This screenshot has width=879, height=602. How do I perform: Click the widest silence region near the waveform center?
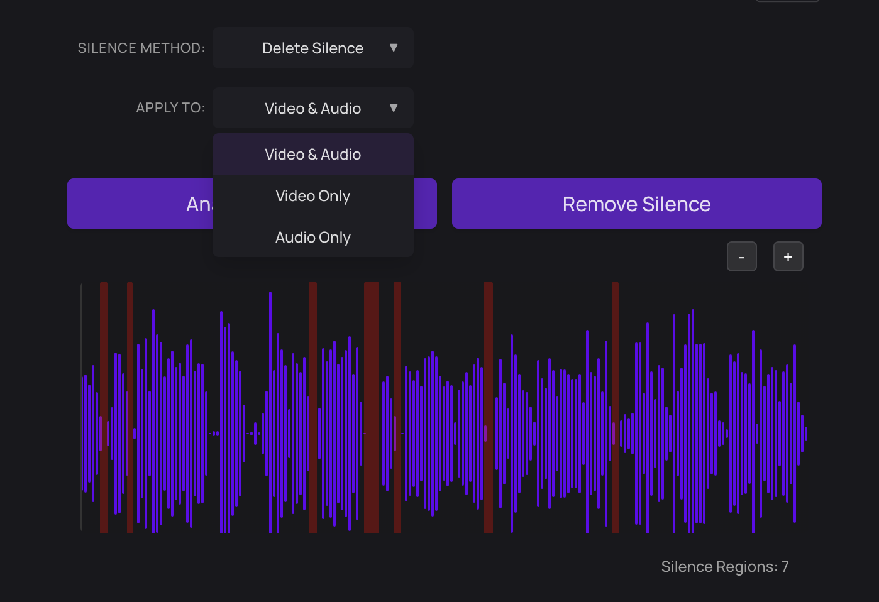point(371,408)
